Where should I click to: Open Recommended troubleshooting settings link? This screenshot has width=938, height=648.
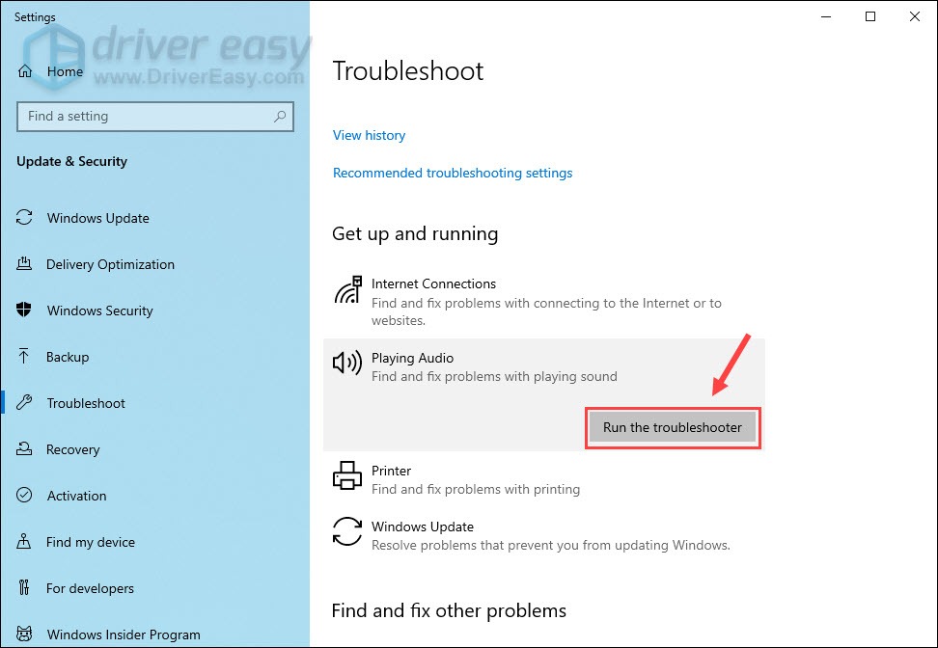pyautogui.click(x=453, y=173)
